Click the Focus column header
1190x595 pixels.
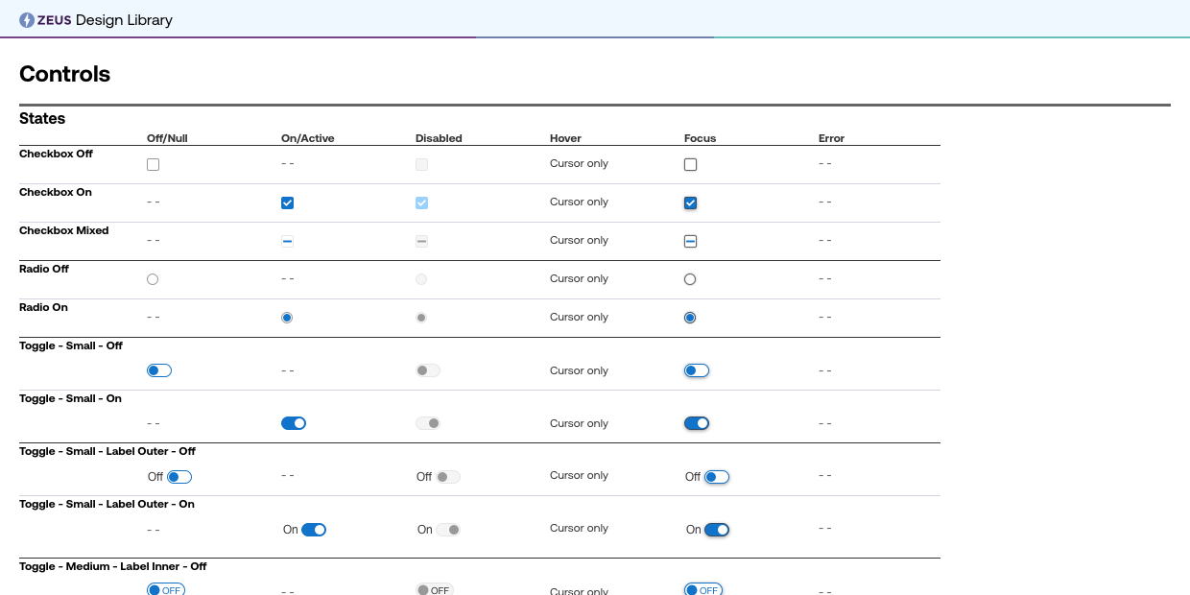[701, 138]
